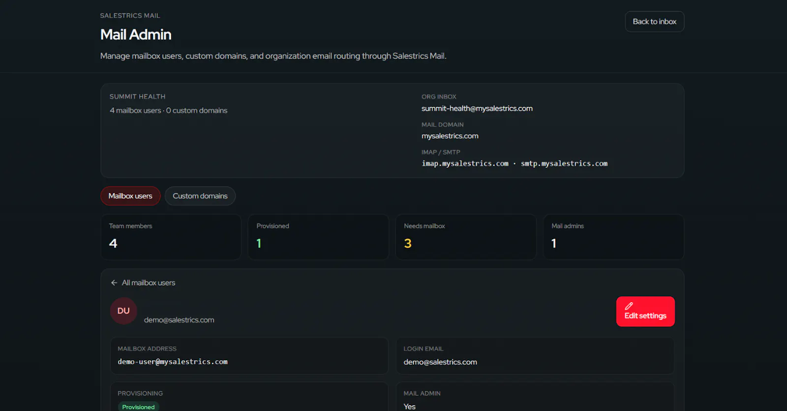Click mailbox address demo-user@mysalestrics.com

[173, 362]
